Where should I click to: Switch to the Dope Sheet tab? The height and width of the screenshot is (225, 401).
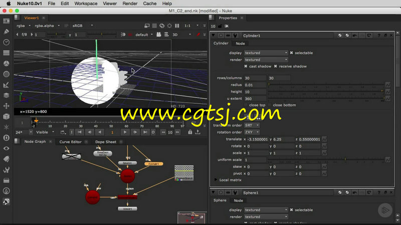click(x=106, y=142)
